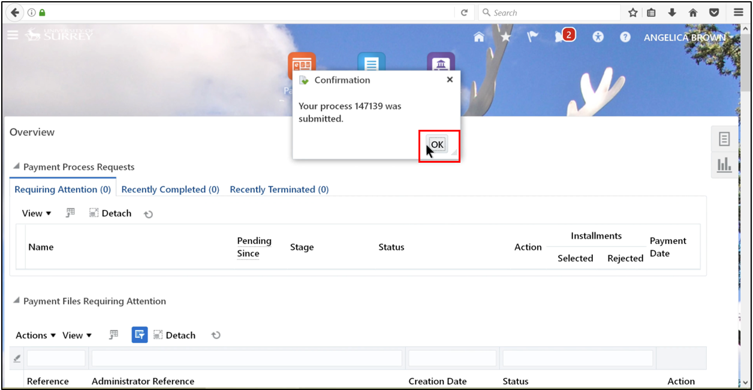This screenshot has height=390, width=753.
Task: Open the Actions menu for Payment Files
Action: 31,335
